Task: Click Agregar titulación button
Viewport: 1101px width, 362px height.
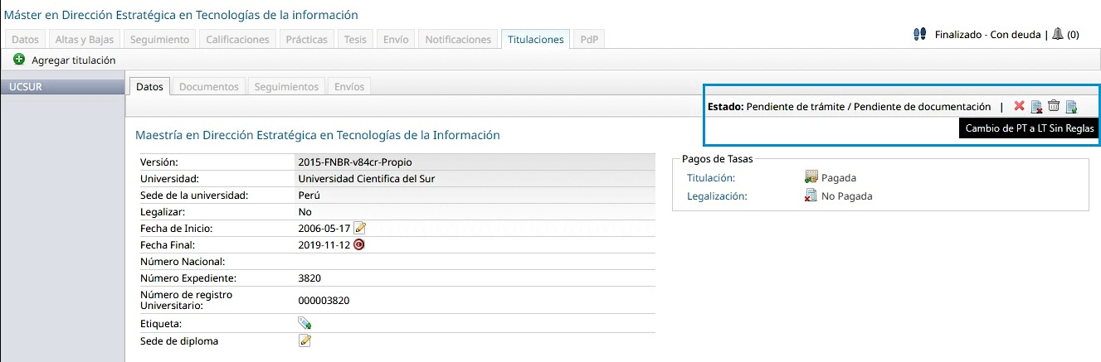Action: (x=65, y=60)
